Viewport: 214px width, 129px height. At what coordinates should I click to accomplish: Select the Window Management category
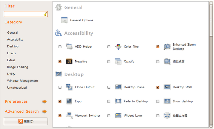[23, 81]
